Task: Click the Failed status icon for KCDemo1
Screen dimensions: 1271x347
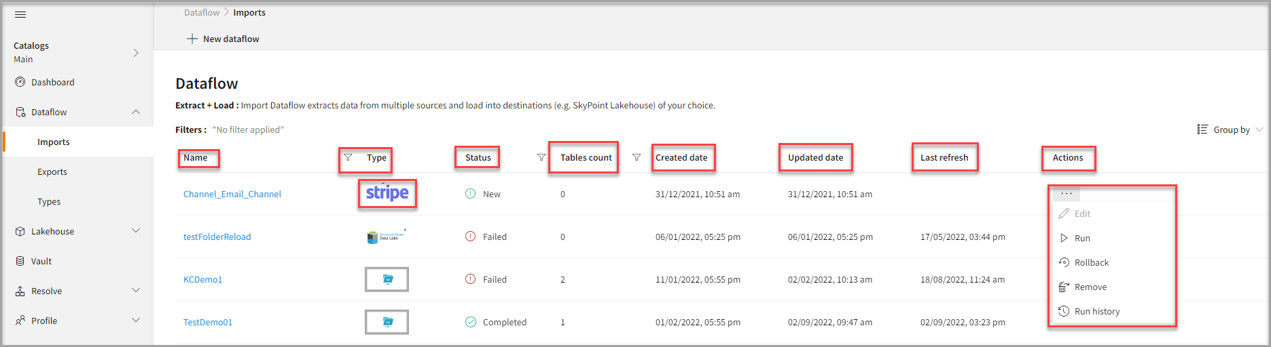Action: point(470,279)
